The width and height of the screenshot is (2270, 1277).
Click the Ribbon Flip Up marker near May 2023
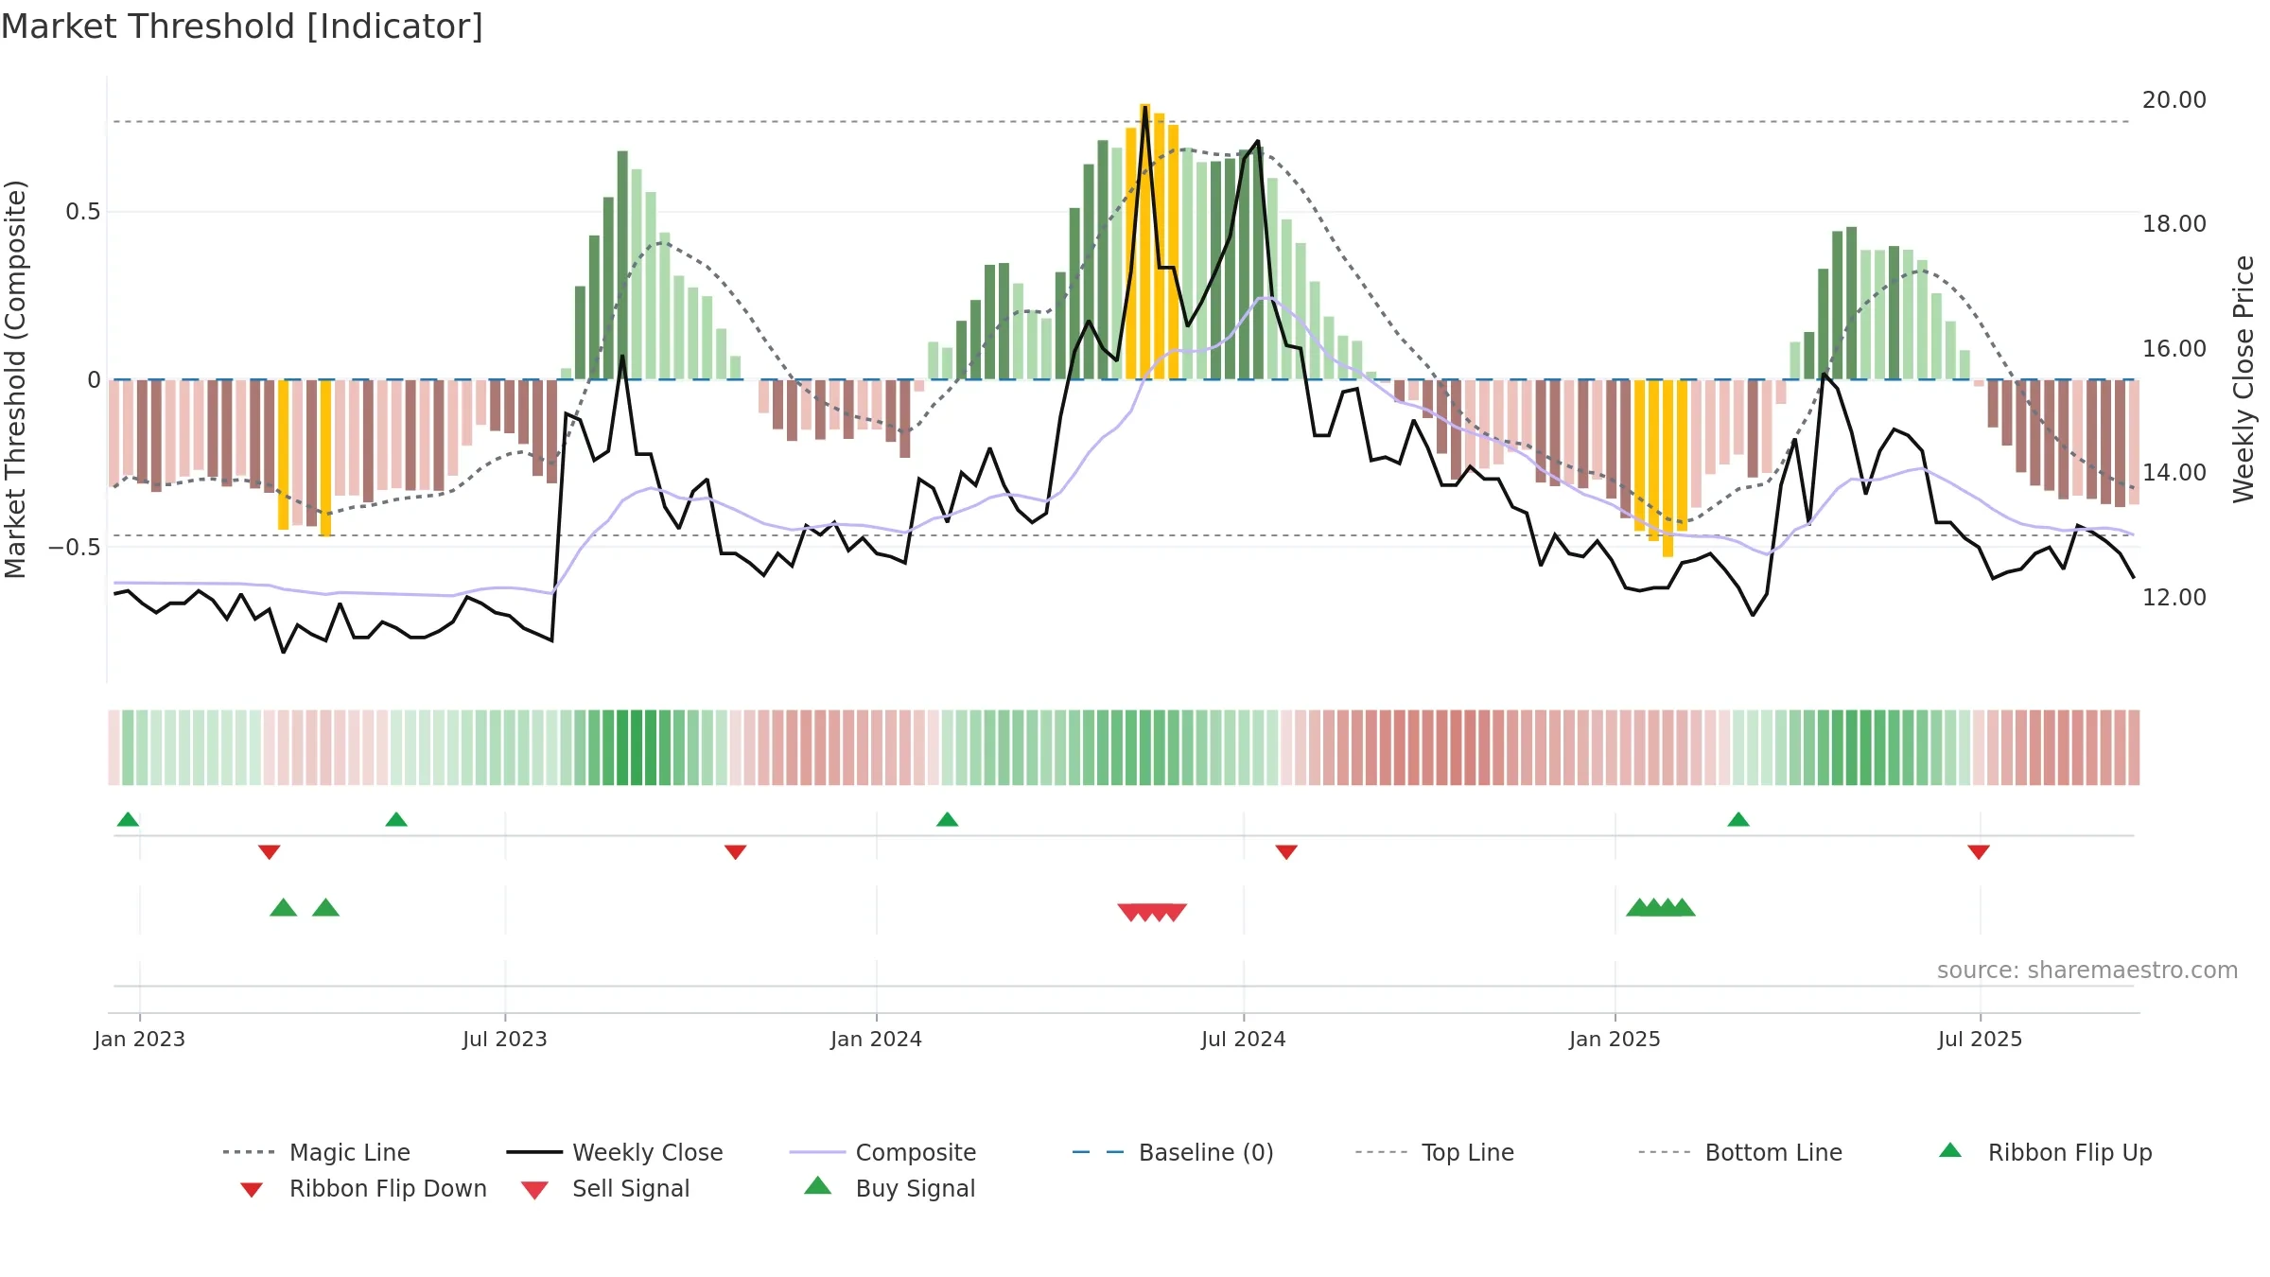point(396,819)
